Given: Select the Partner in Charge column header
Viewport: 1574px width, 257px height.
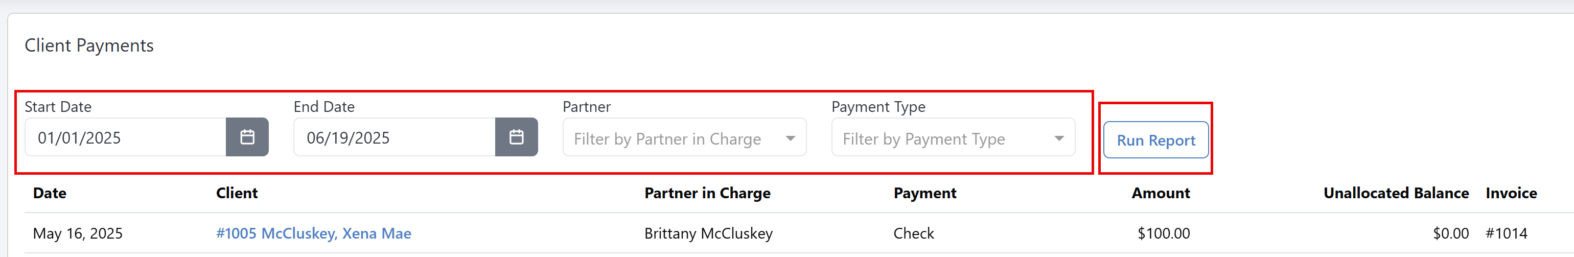Looking at the screenshot, I should tap(707, 193).
